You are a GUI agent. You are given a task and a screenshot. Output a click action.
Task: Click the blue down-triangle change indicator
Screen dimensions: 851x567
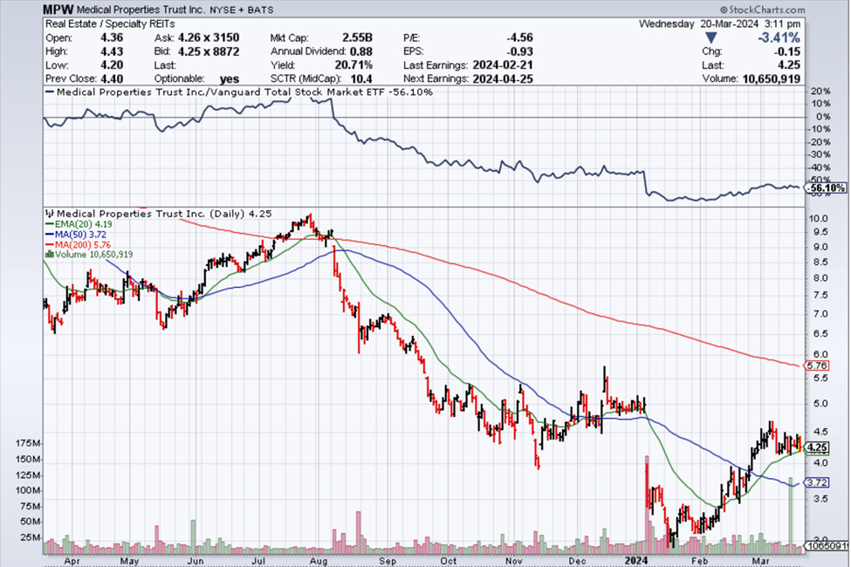[711, 38]
